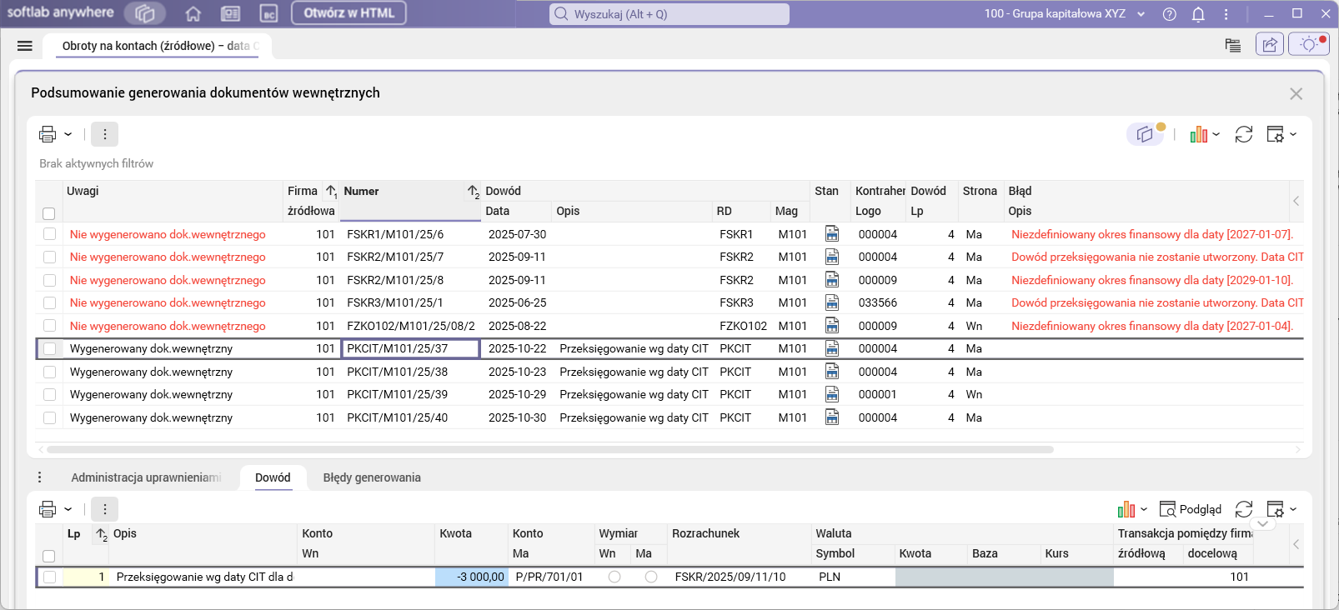1339x610 pixels.
Task: Open Administracja uprawnieniami tab
Action: click(x=146, y=477)
